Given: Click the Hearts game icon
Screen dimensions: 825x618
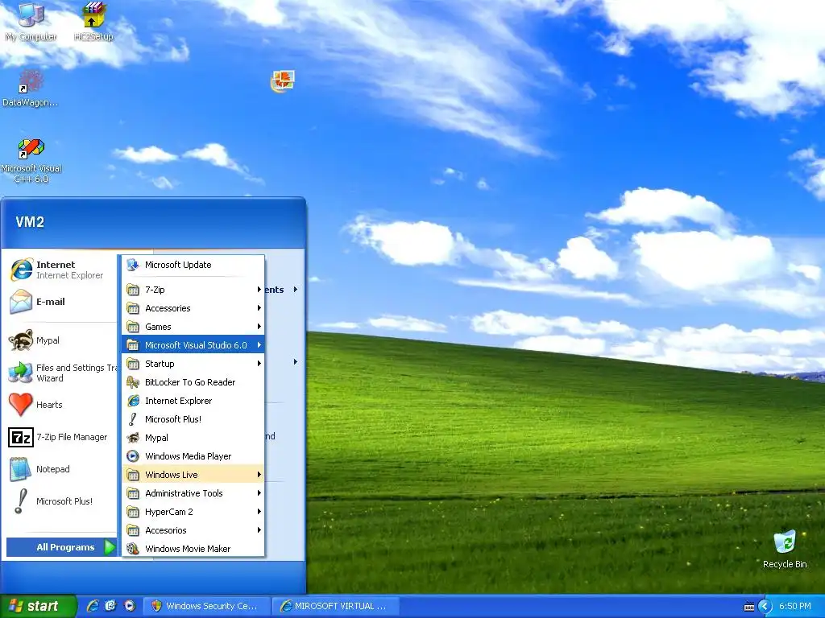Looking at the screenshot, I should click(x=21, y=405).
